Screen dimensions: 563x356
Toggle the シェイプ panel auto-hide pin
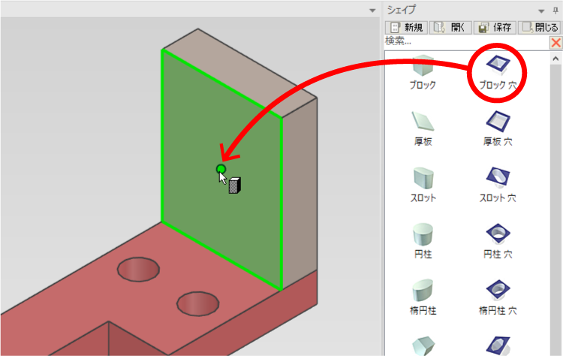tap(555, 10)
